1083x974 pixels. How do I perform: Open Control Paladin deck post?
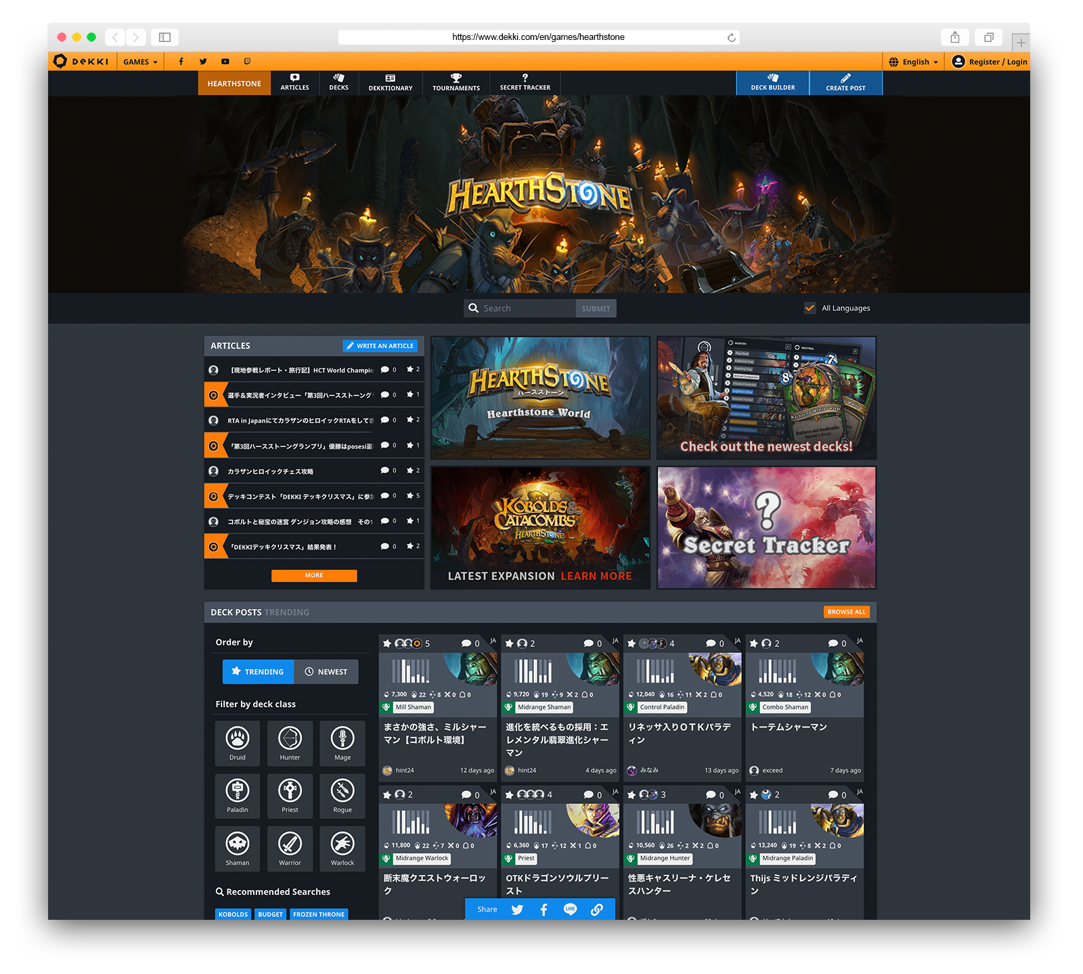tap(682, 708)
